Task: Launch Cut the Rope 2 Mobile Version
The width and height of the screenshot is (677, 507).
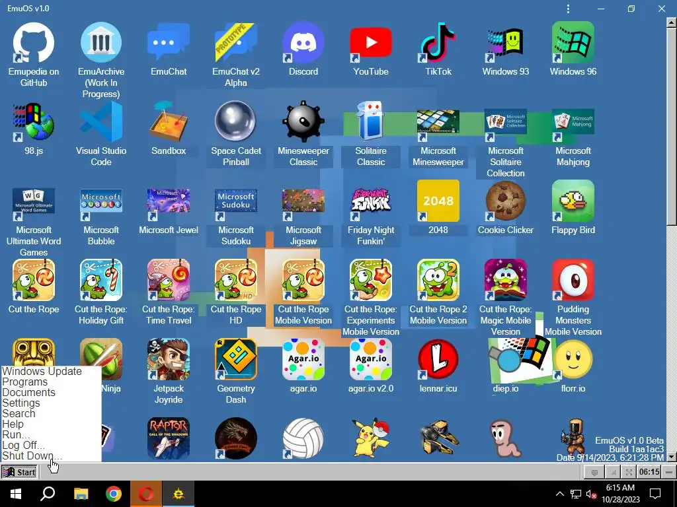Action: [438, 280]
